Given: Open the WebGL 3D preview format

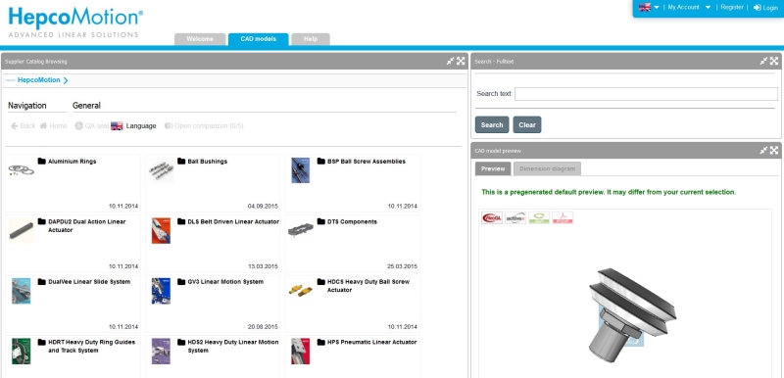Looking at the screenshot, I should [492, 217].
